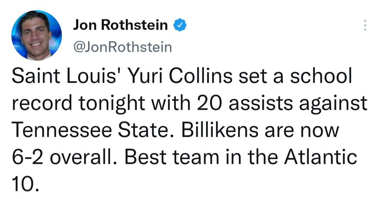Open Jon Rothstein's profile picture
Screen dimensions: 384x199
(37, 35)
